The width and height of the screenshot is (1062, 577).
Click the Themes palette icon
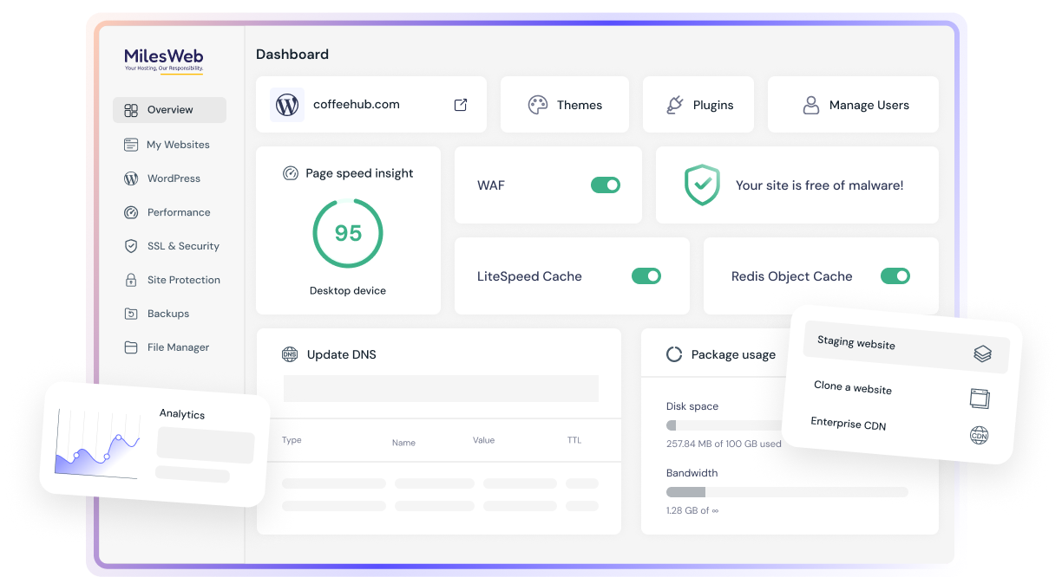pos(538,105)
